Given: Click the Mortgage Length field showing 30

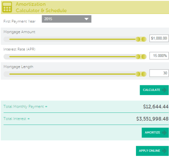Looking at the screenshot, I should (159, 73).
